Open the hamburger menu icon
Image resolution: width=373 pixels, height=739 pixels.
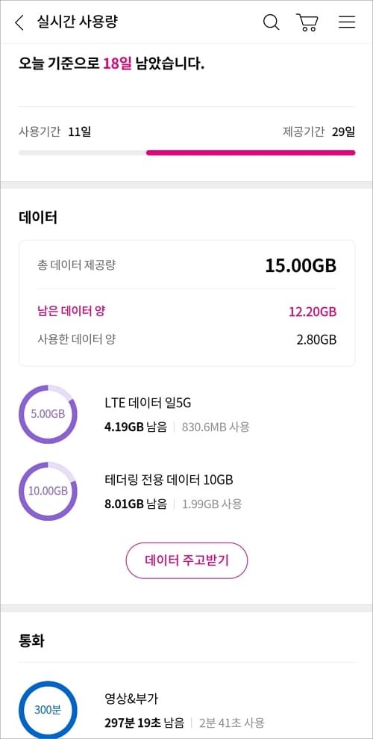pos(347,22)
